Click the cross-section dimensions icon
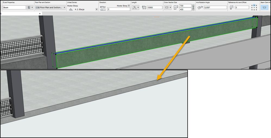 [176, 7]
